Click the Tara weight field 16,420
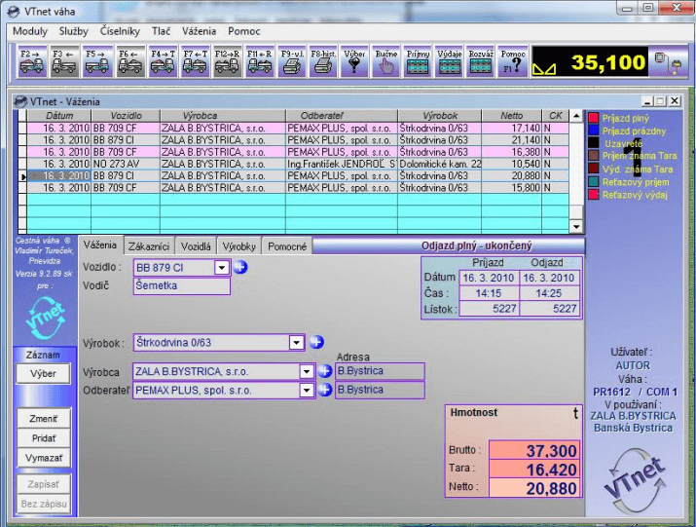The height and width of the screenshot is (527, 696). 534,470
